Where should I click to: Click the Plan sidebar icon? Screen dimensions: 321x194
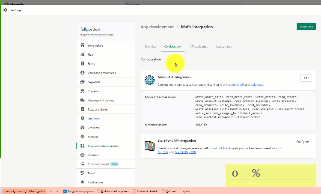point(83,54)
